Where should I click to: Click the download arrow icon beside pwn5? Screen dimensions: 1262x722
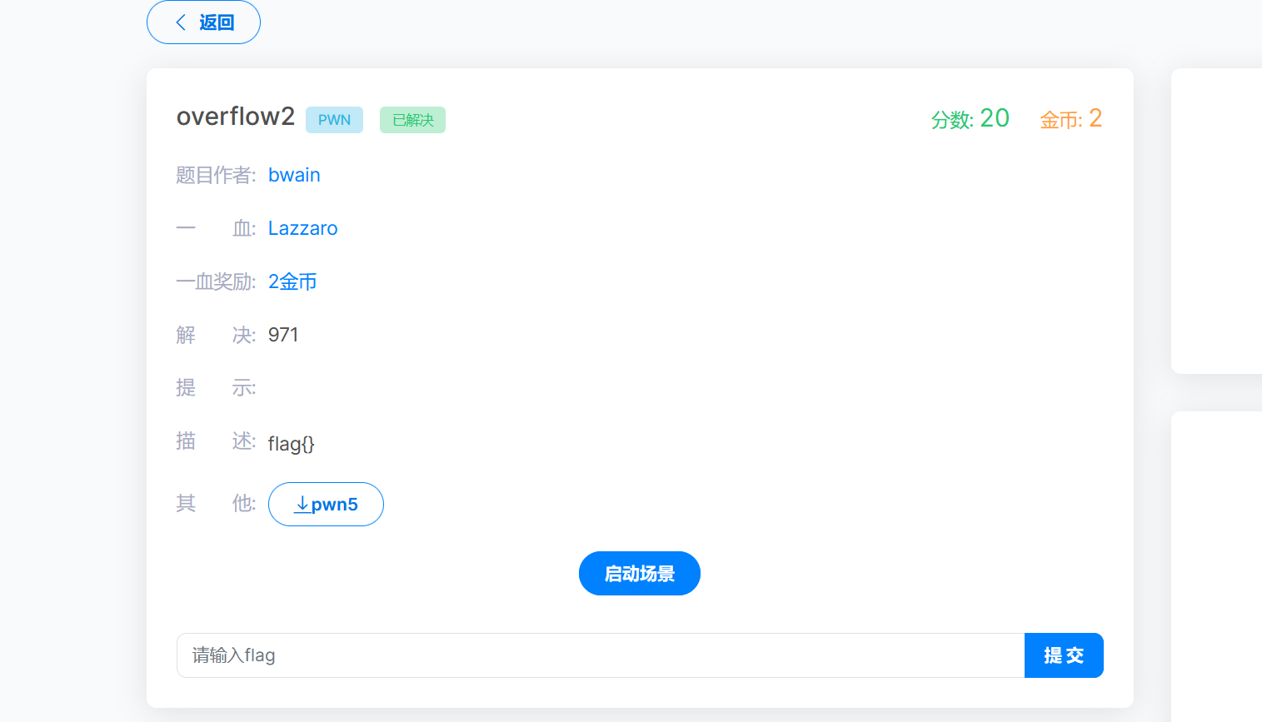point(302,505)
